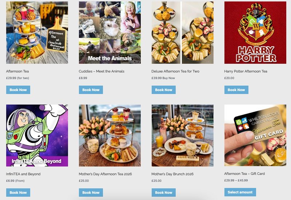The width and height of the screenshot is (291, 200).
Task: Open the Harry Potter Afternoon Tea title link
Action: click(x=246, y=71)
